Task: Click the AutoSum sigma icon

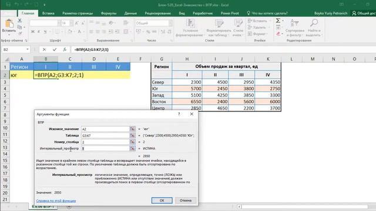Action: (278, 21)
